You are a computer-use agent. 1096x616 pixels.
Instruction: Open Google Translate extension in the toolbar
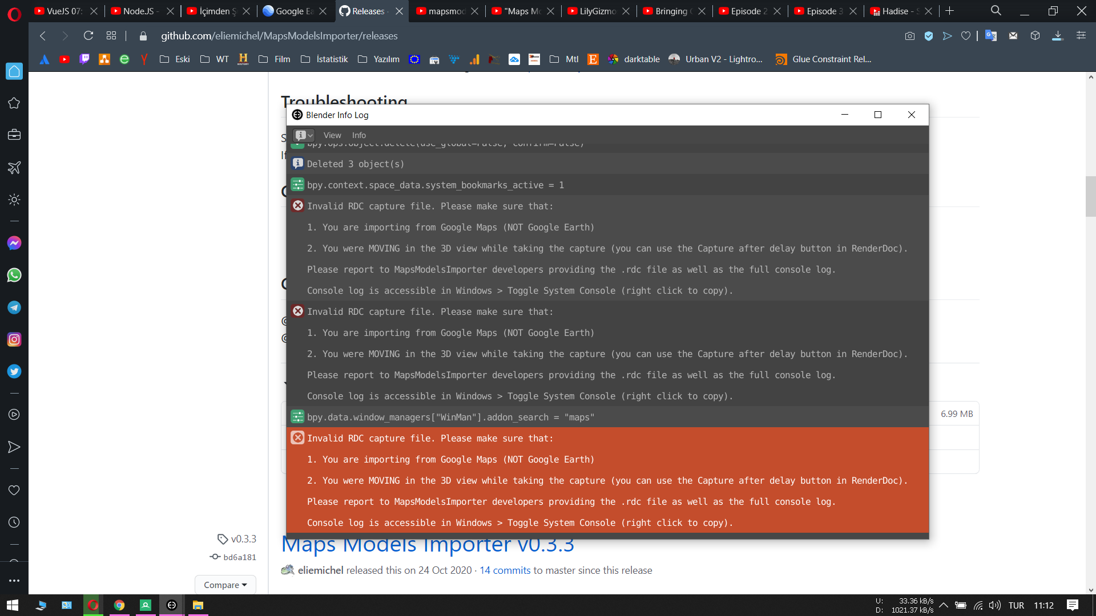[992, 36]
